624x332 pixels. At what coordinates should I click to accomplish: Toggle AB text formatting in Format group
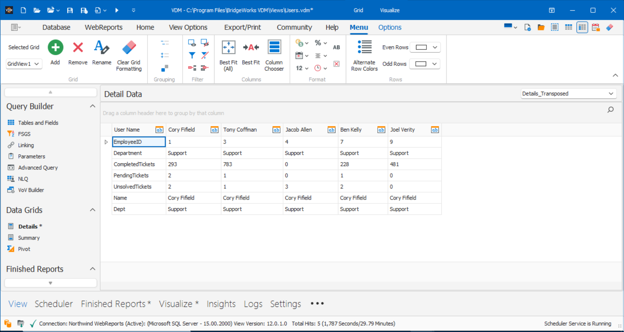(336, 47)
